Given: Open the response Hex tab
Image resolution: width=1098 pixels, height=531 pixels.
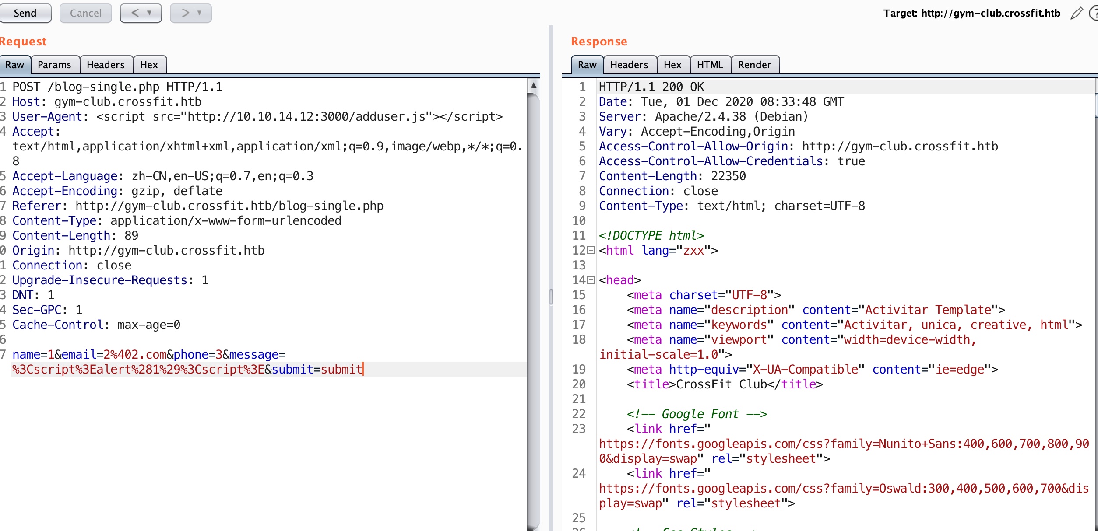Looking at the screenshot, I should pos(672,65).
